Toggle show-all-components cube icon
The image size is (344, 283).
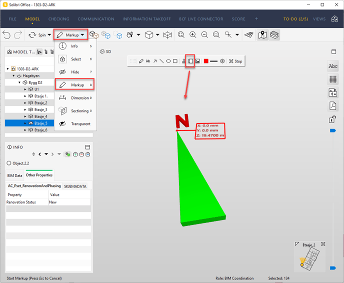[x=93, y=34]
